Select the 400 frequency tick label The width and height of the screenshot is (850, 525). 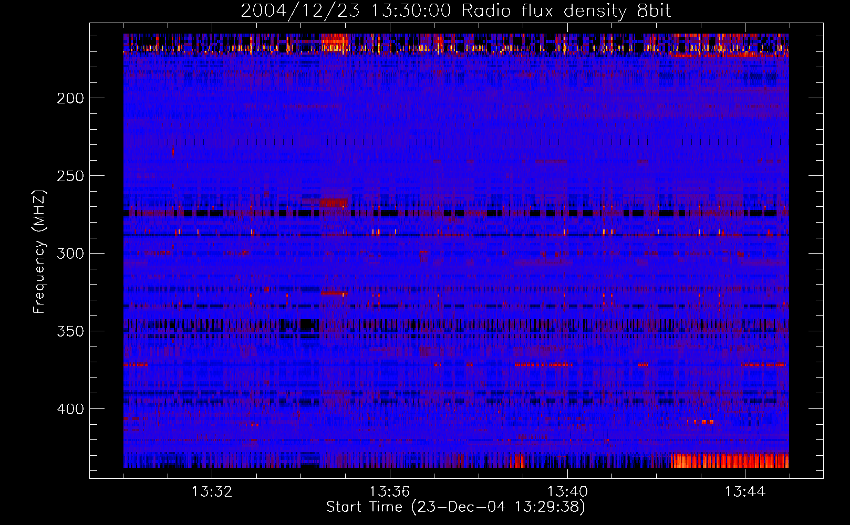[x=70, y=409]
